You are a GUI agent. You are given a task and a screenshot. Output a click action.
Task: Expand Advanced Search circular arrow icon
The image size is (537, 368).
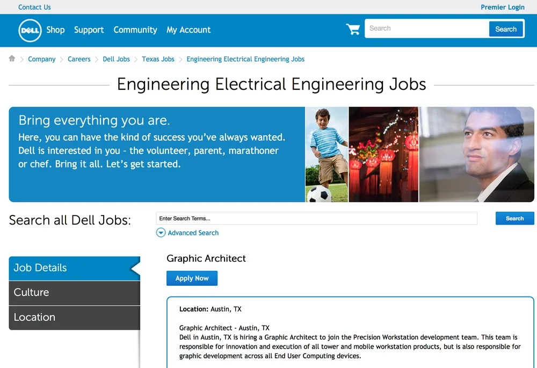(x=161, y=233)
